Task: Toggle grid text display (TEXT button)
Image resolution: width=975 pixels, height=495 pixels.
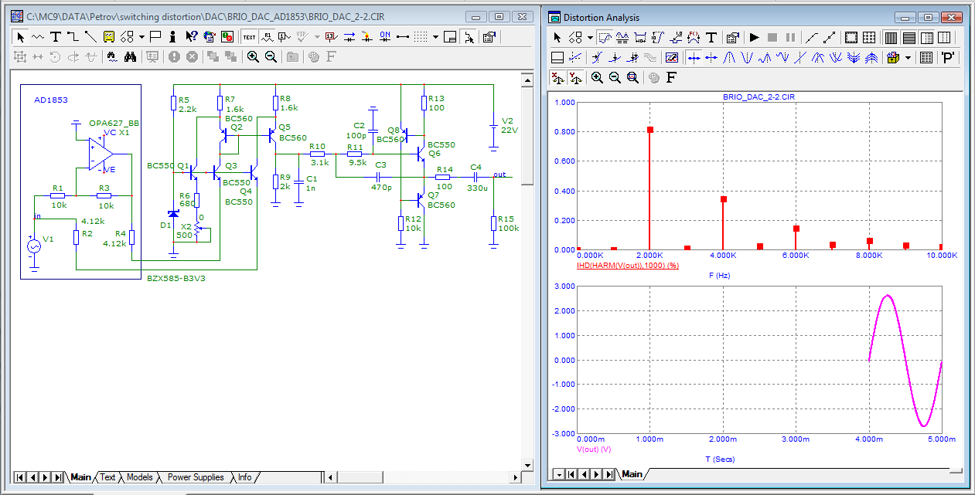Action: (249, 36)
